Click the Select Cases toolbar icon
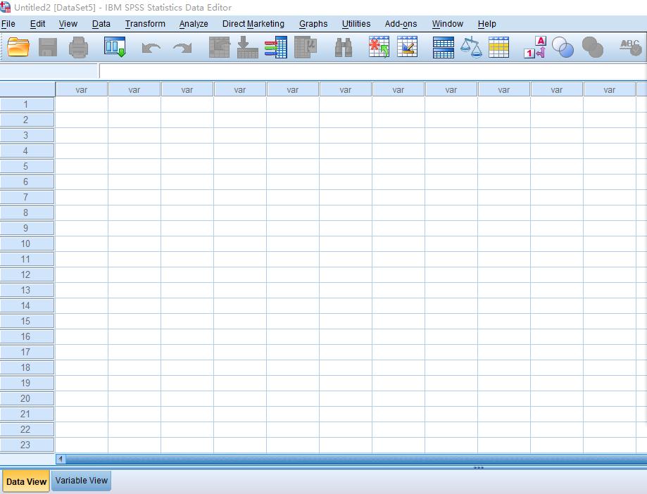 (x=498, y=48)
